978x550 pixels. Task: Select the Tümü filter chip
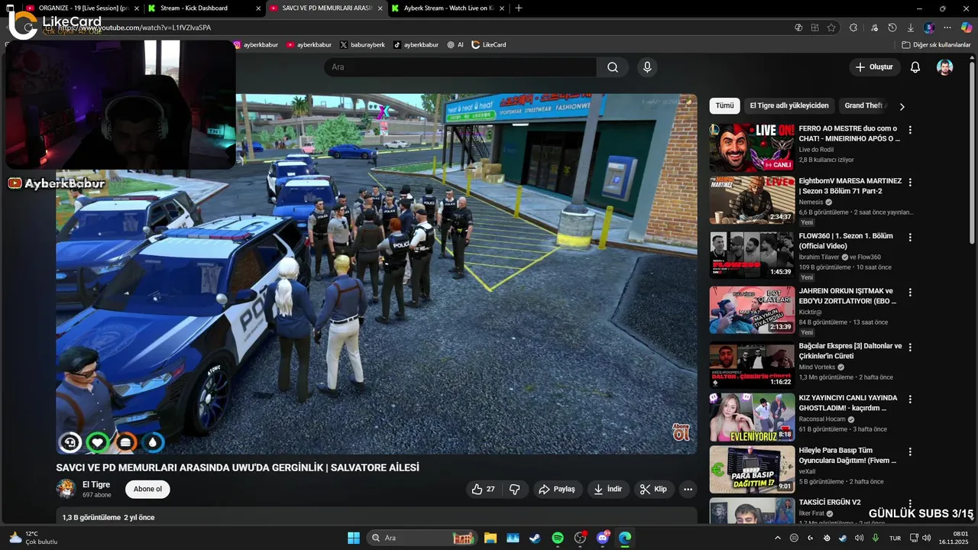click(x=724, y=105)
